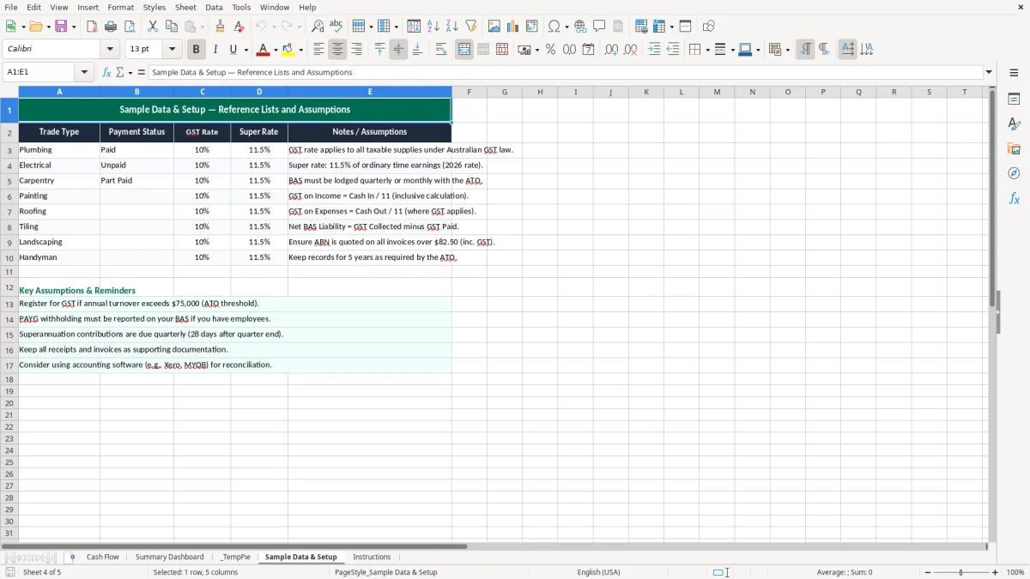
Task: Open the Background Color dropdown arrow
Action: [x=301, y=50]
